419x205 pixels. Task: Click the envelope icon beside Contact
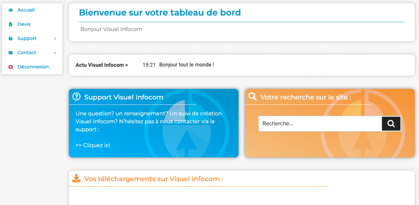click(11, 53)
